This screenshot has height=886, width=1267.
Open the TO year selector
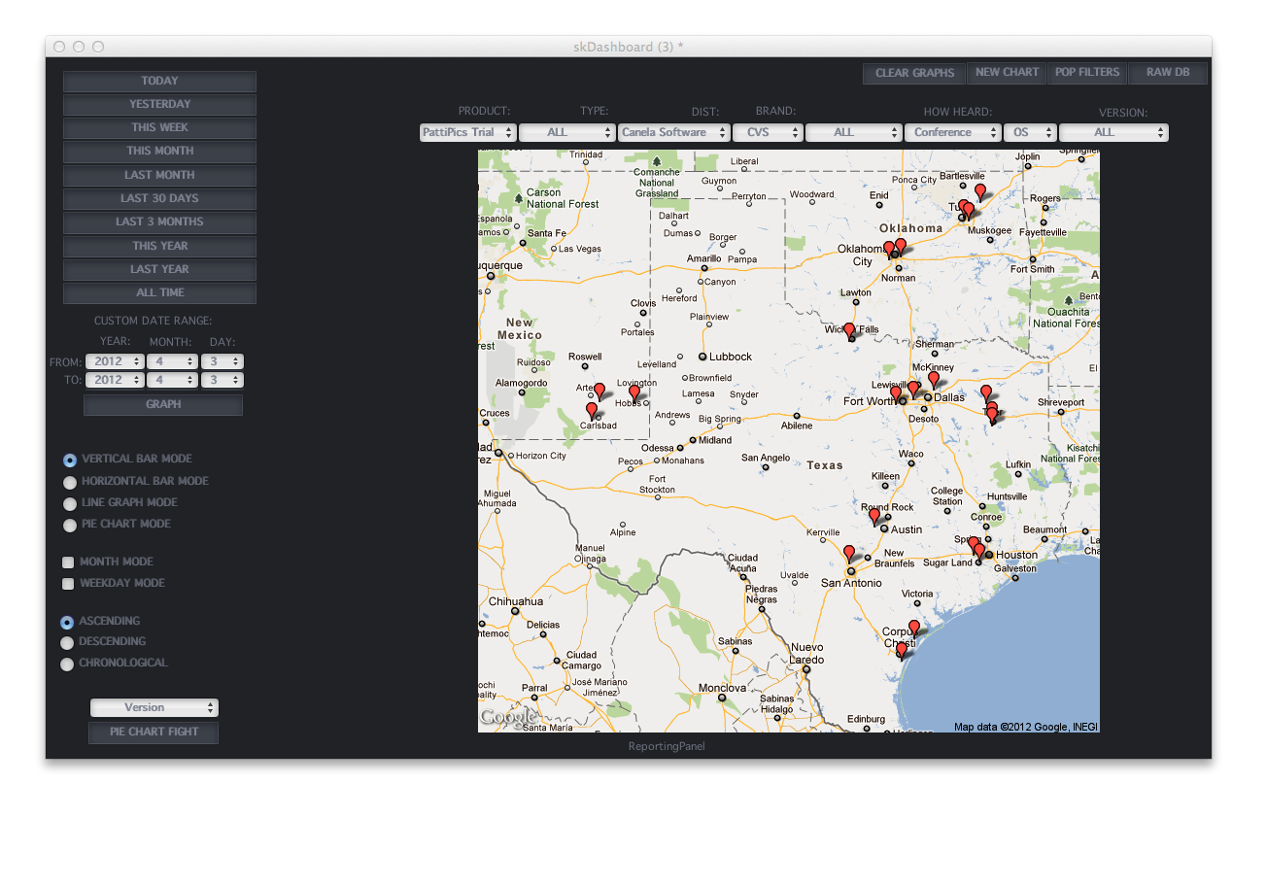tap(115, 380)
